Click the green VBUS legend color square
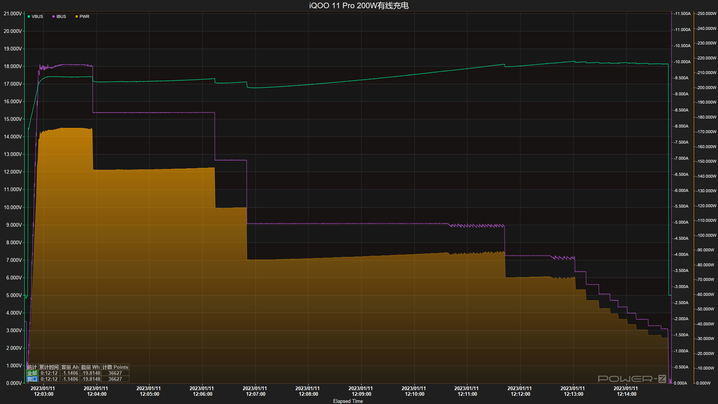 [29, 17]
